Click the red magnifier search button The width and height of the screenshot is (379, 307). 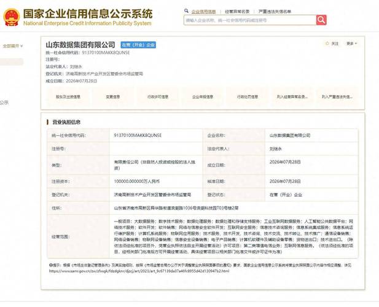click(321, 20)
